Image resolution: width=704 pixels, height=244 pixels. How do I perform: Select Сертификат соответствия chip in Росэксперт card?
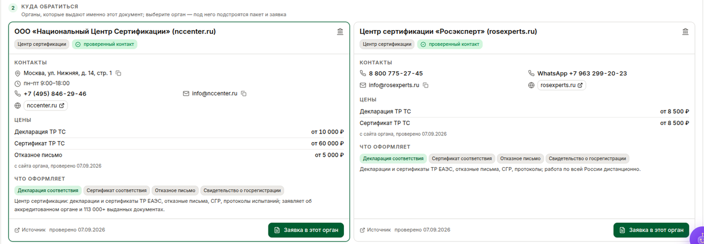click(x=462, y=159)
